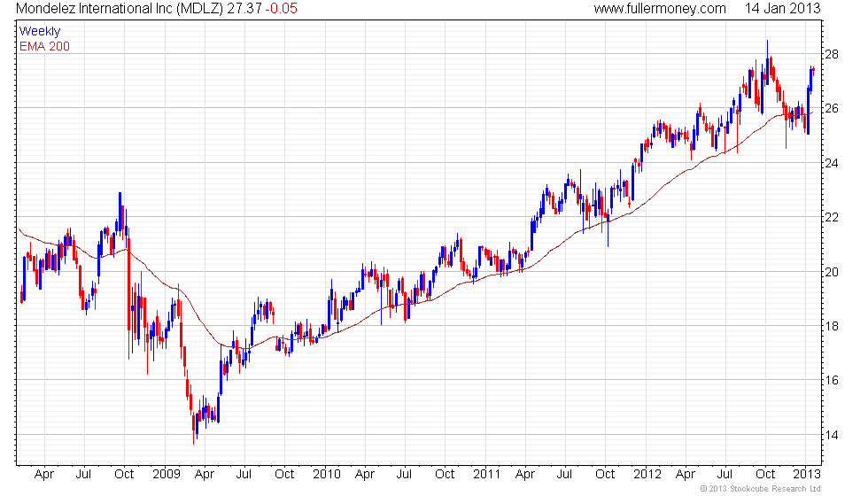Click the 2009 year label on time axis

click(167, 475)
